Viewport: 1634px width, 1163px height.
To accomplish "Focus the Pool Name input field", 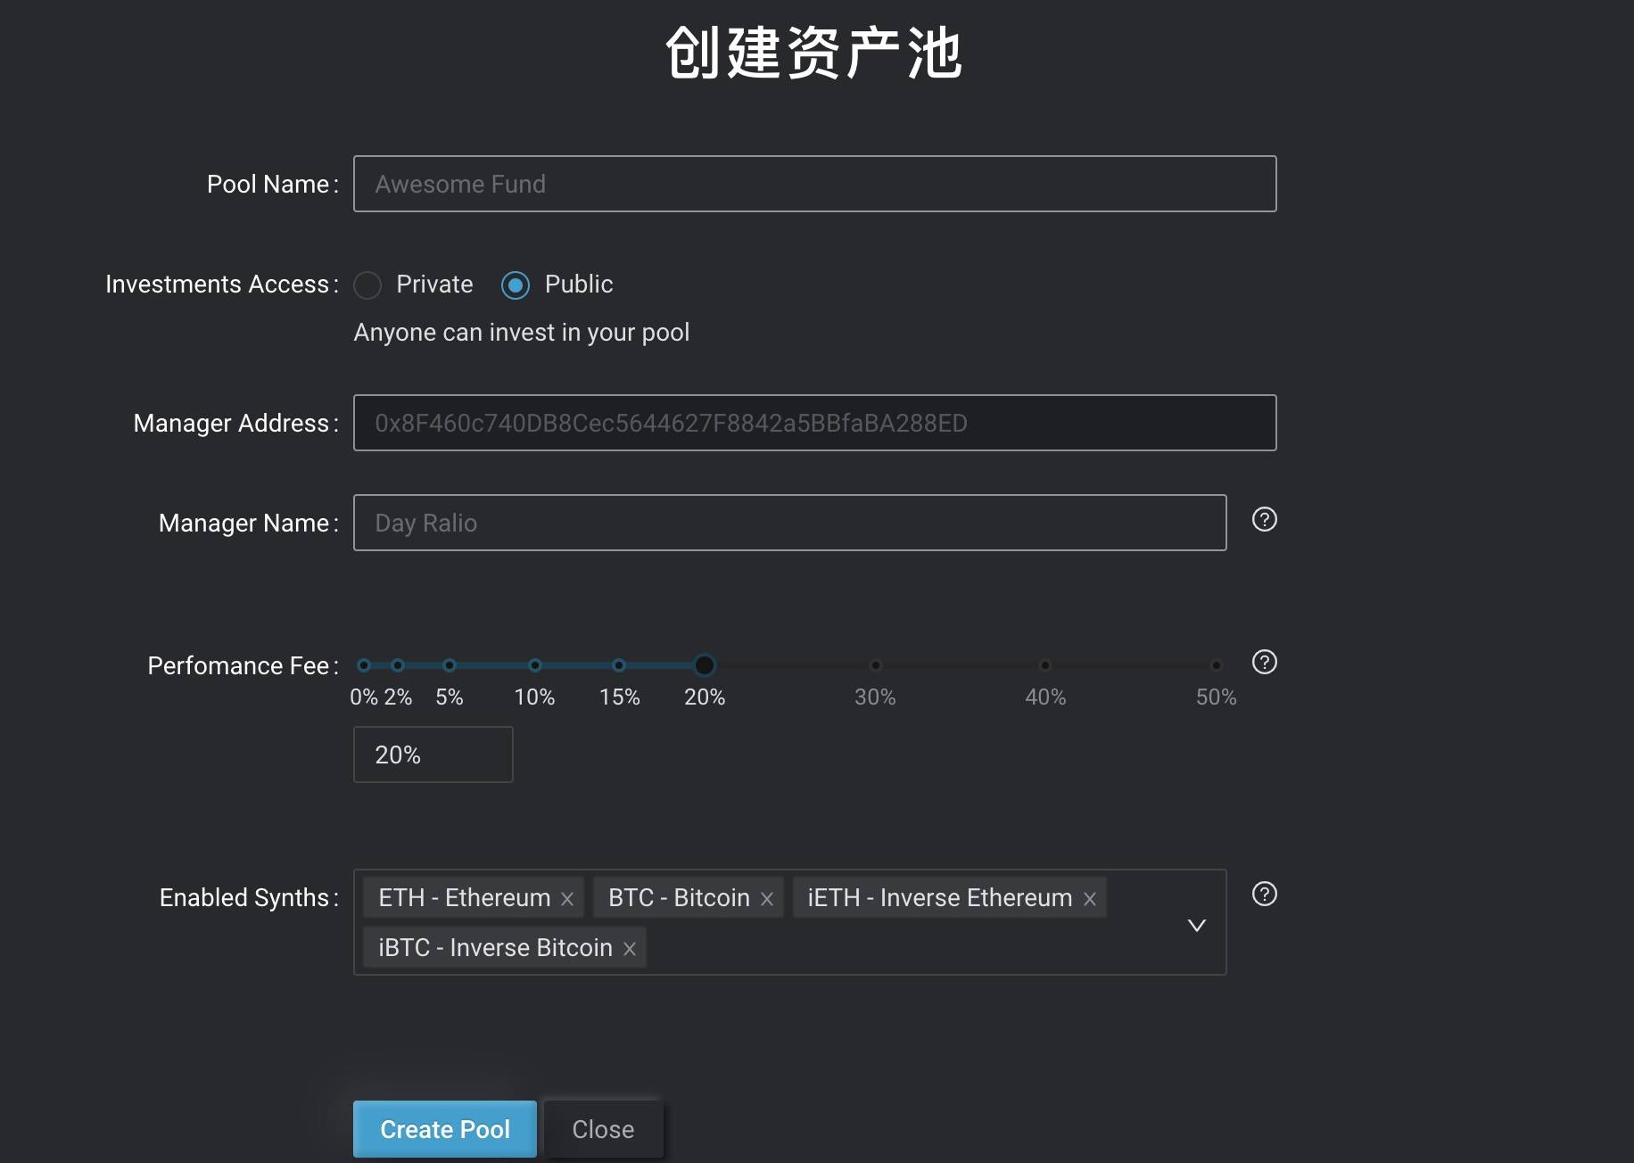I will 815,184.
